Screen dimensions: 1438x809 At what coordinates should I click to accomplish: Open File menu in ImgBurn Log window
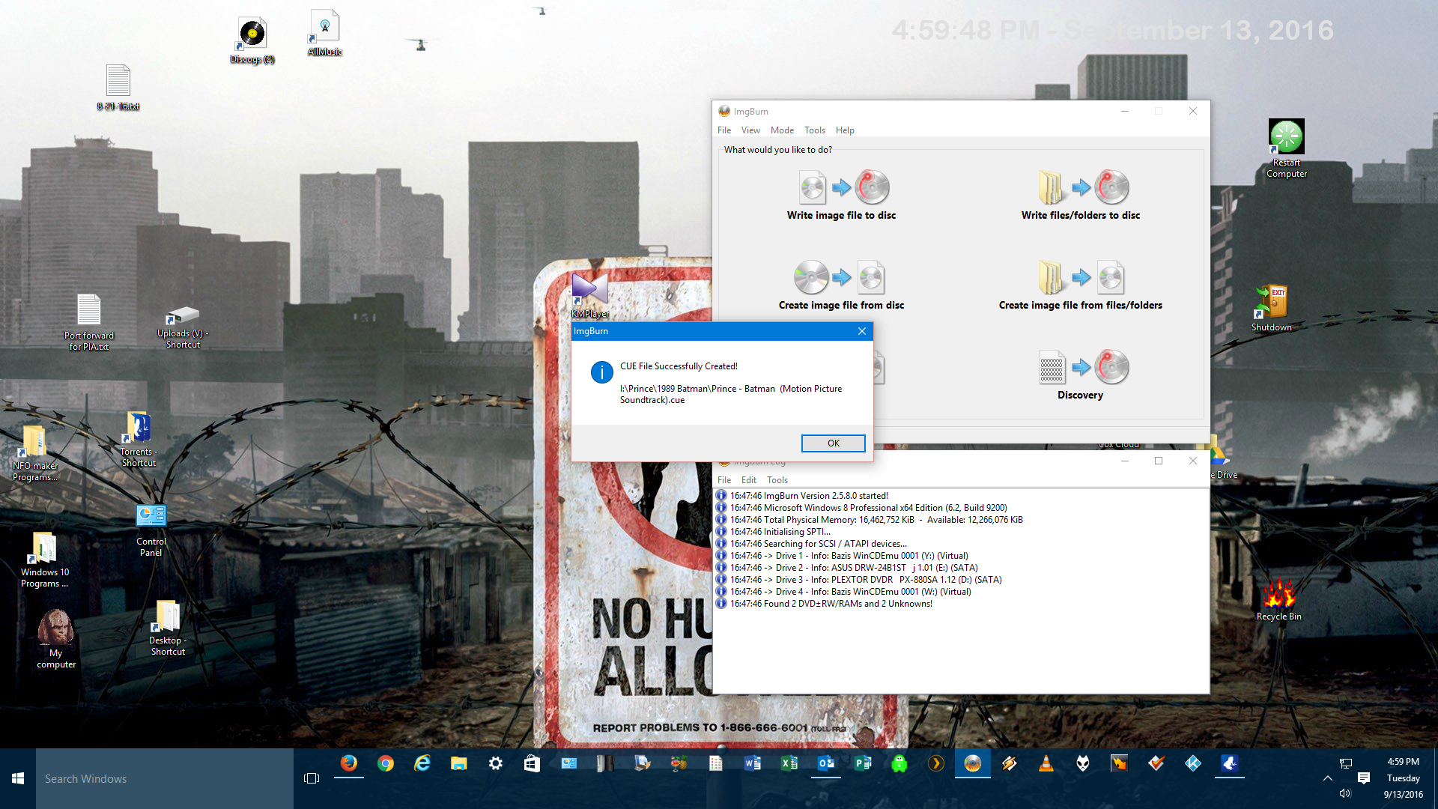click(723, 480)
